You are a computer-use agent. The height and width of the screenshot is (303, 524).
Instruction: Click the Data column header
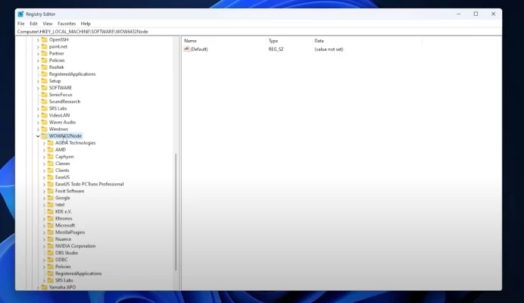pyautogui.click(x=320, y=40)
